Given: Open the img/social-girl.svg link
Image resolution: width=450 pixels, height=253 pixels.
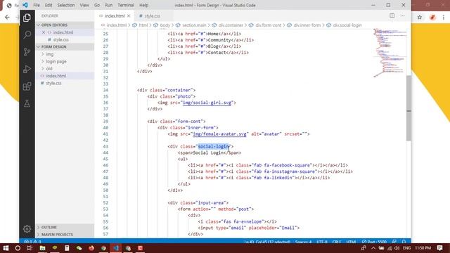Looking at the screenshot, I should pos(207,103).
